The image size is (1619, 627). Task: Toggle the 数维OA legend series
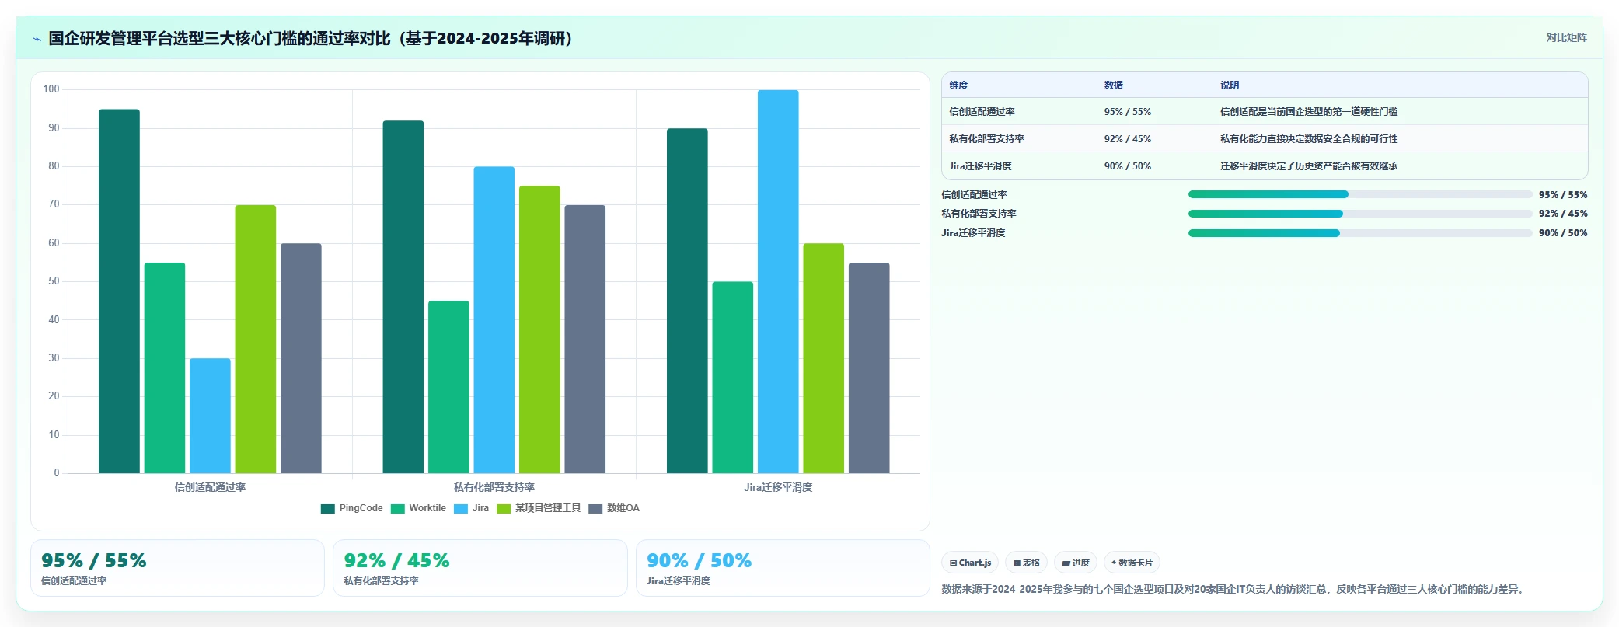coord(614,508)
